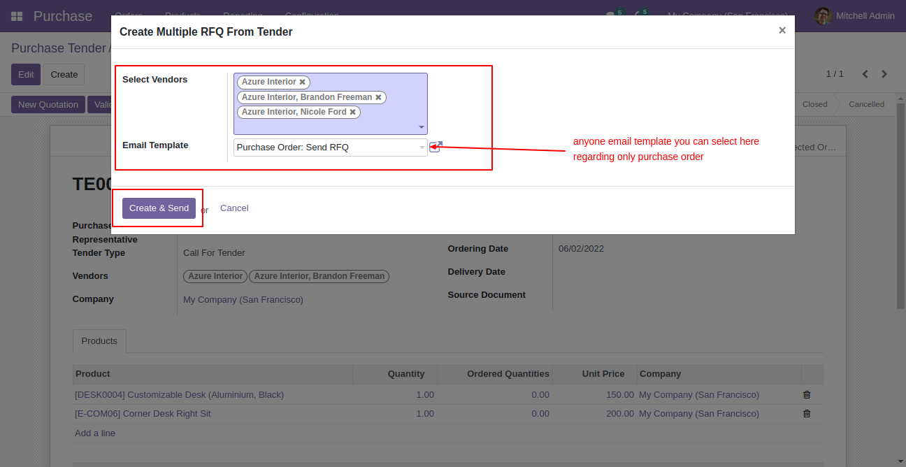Open My Company (San Francisco) company link
The image size is (906, 467).
pyautogui.click(x=243, y=300)
